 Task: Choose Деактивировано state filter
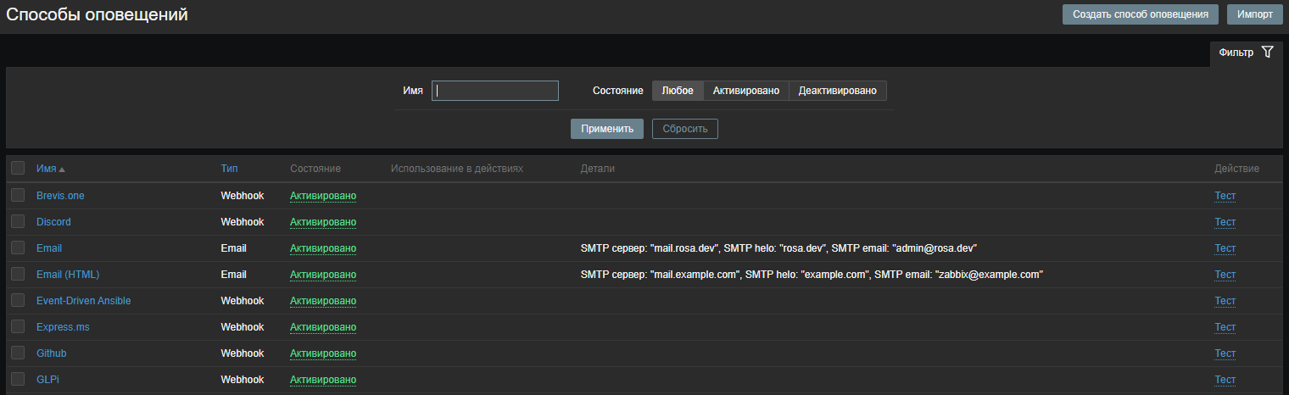click(837, 91)
